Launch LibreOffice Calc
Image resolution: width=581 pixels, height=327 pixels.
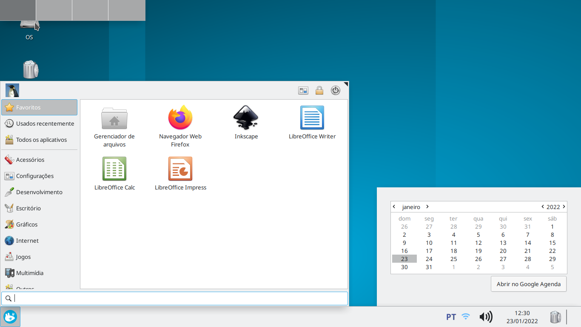(114, 174)
